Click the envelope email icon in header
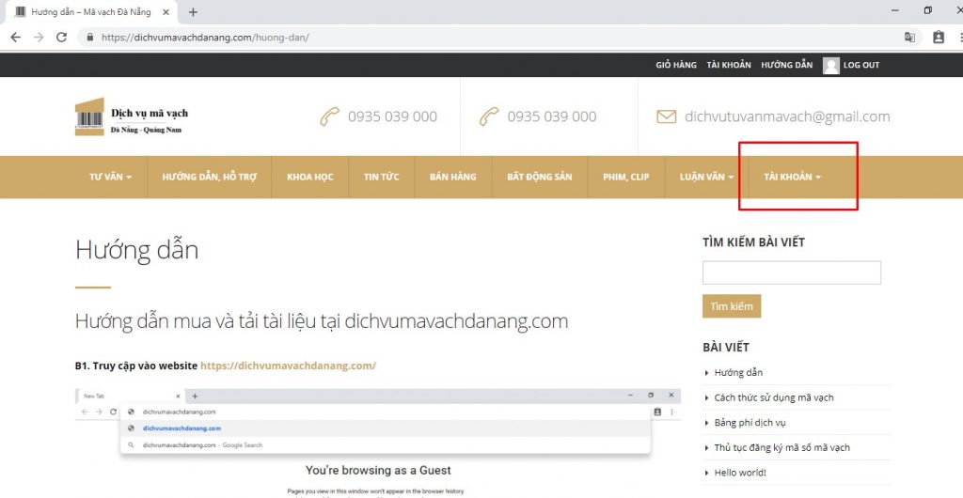This screenshot has height=498, width=963. tap(666, 117)
